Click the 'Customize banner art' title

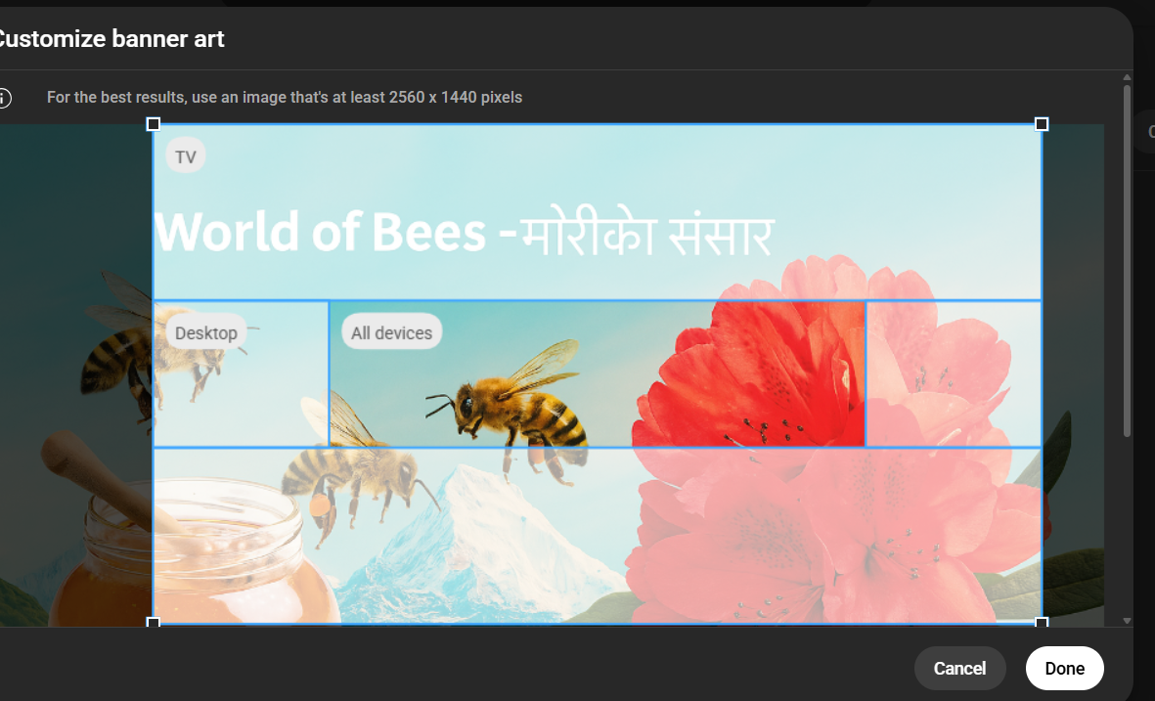click(x=111, y=38)
